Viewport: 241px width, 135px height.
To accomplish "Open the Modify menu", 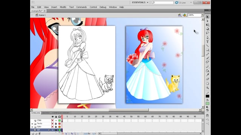I will pyautogui.click(x=63, y=7).
